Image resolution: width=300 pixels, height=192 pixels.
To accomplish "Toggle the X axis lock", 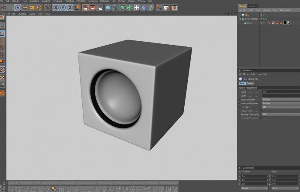I will (x=56, y=8).
